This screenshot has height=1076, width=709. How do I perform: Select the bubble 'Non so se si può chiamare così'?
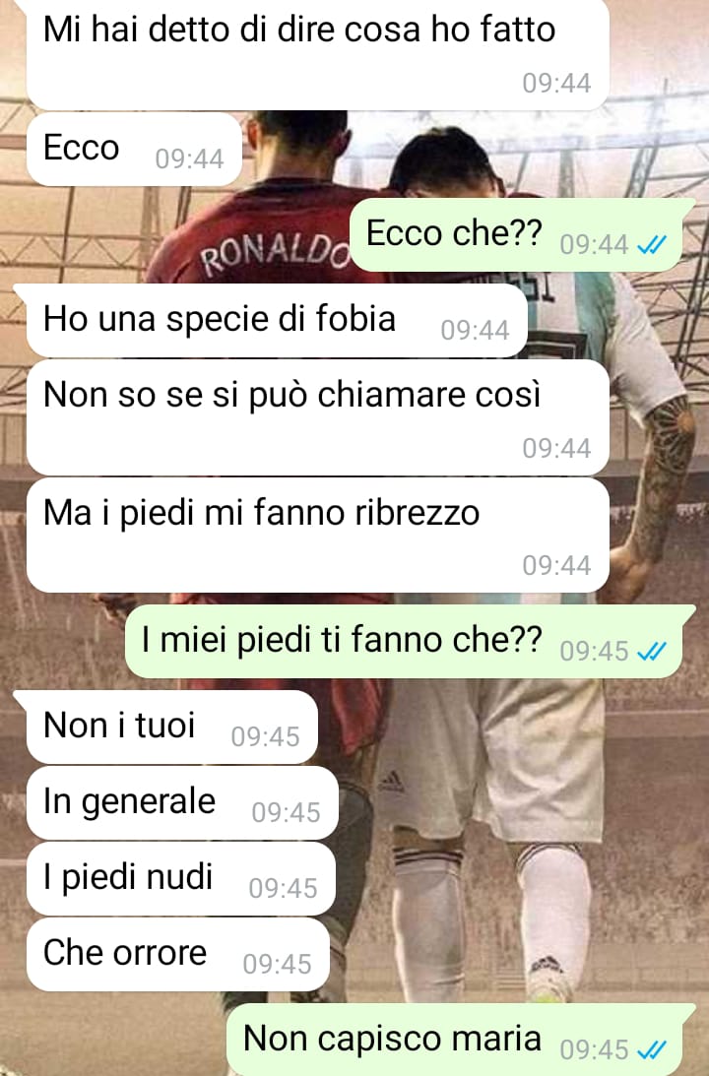pyautogui.click(x=318, y=417)
